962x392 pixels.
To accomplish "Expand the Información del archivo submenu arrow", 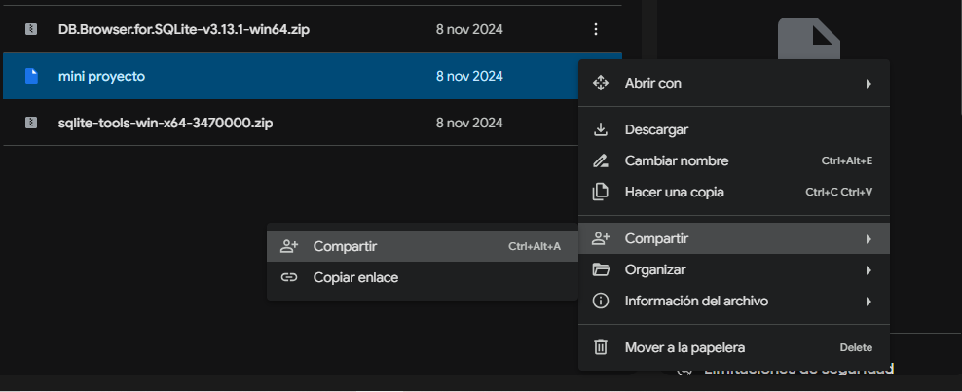I will click(x=868, y=301).
